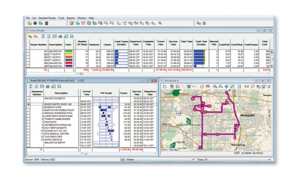Click the undo arrow icon in Plot toolbar
The image size is (302, 170).
[x=165, y=87]
